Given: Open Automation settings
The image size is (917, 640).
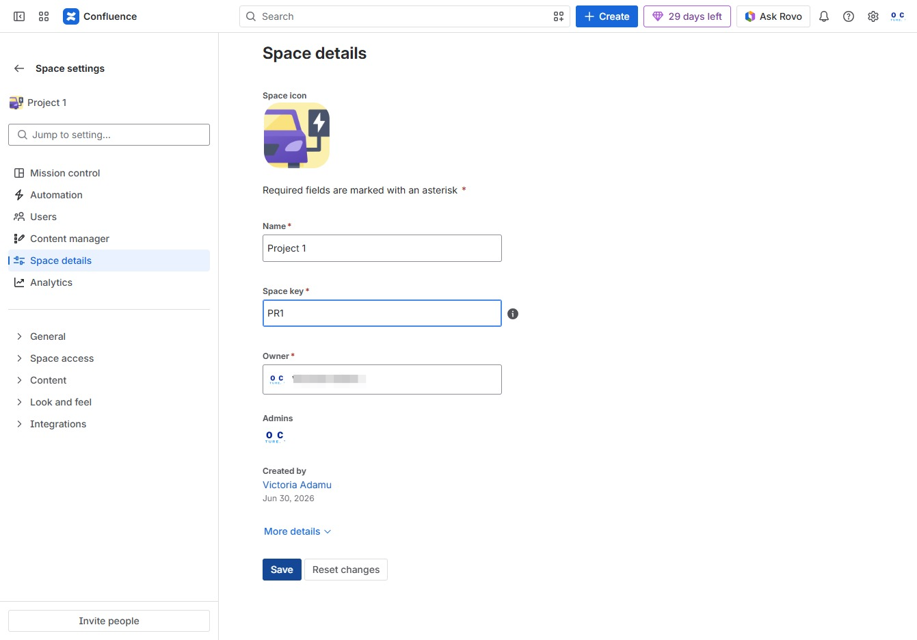Looking at the screenshot, I should coord(109,195).
